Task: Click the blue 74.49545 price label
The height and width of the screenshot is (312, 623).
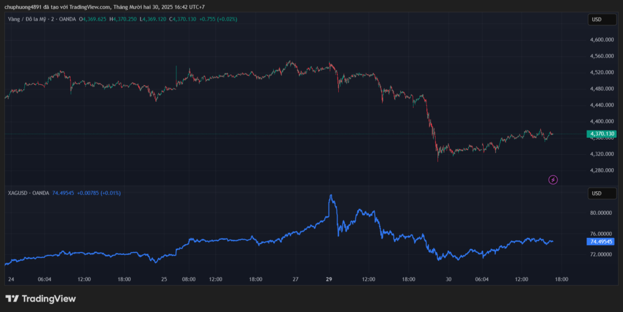Action: click(600, 242)
